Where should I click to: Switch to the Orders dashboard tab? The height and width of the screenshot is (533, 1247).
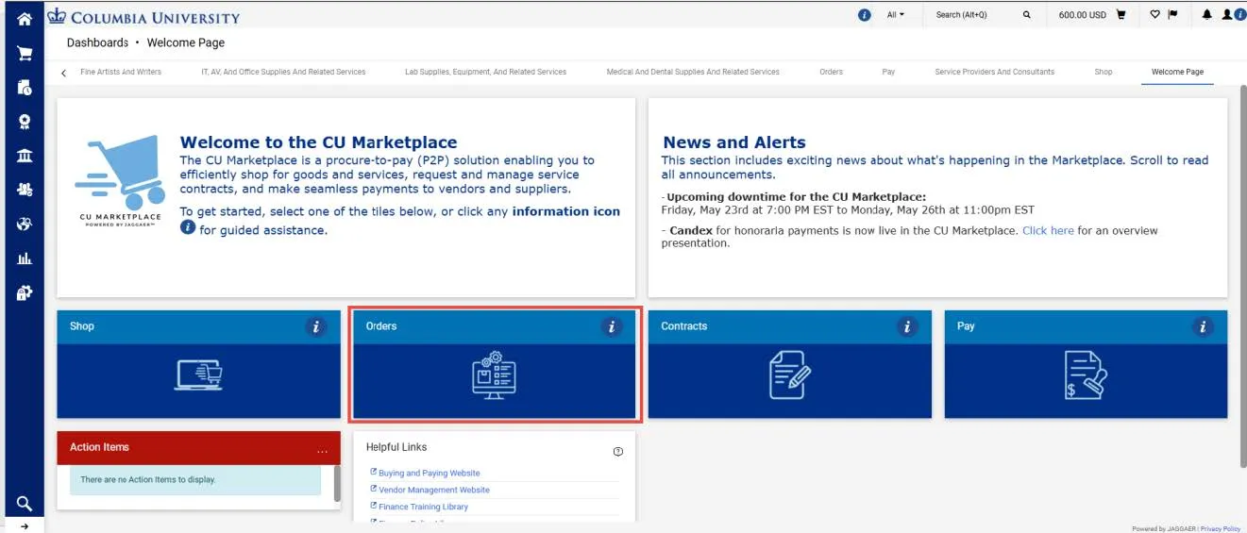pos(832,72)
